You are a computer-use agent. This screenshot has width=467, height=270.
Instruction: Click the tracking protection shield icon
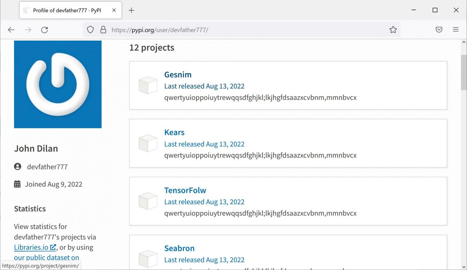point(90,30)
